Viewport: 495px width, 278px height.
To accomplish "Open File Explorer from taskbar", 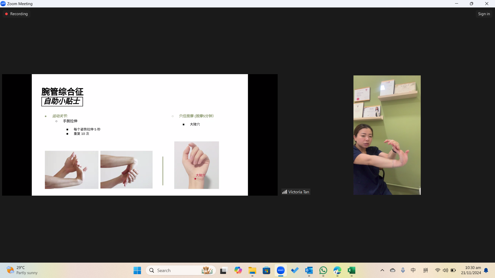I will [x=252, y=270].
